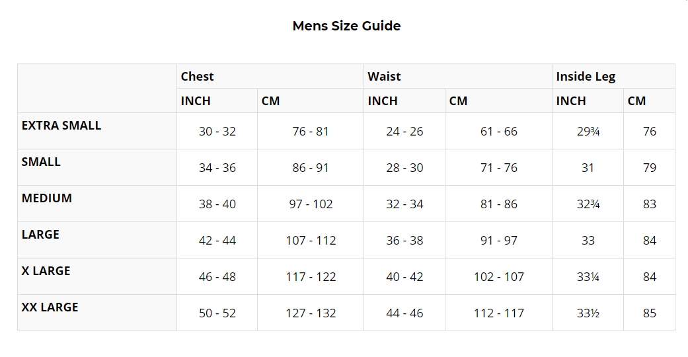Select the 127 - 132 chest cm cell
Screen dimensions: 688x357
(311, 313)
